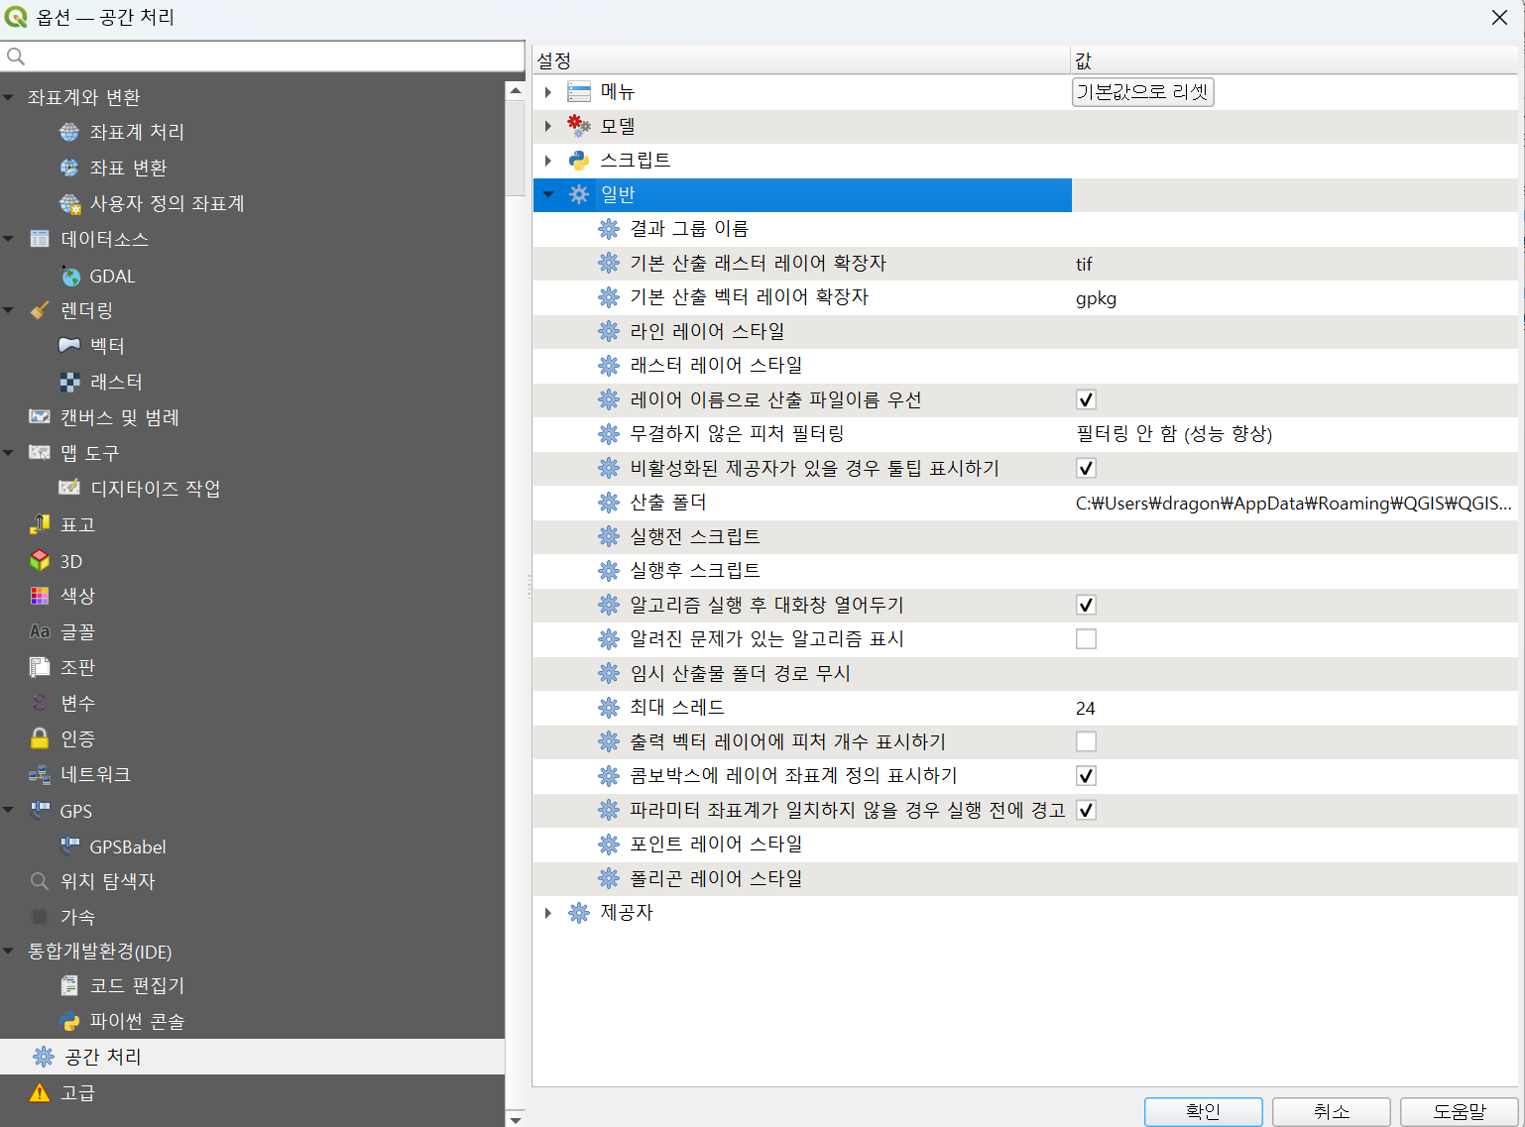This screenshot has width=1525, height=1127.
Task: Toggle 비활성화된 제공자 툴팁 표시하기 checkbox
Action: [x=1086, y=468]
